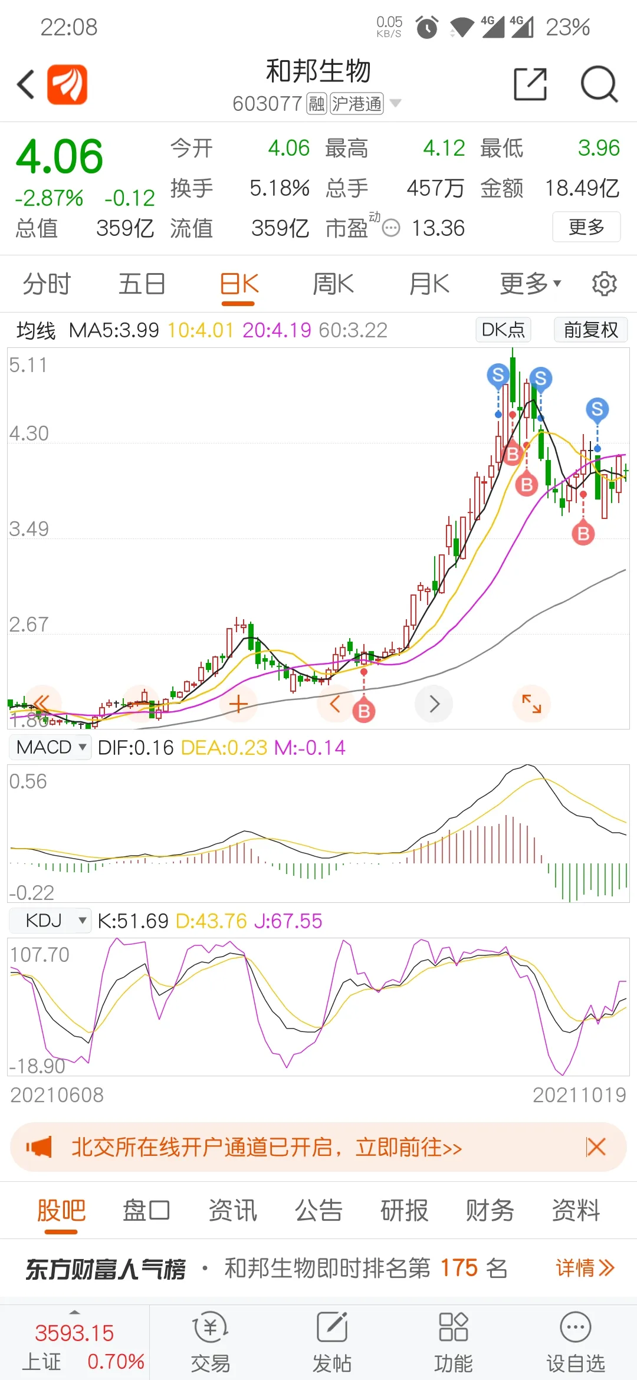Tap the 23% battery indicator
637x1380 pixels.
568,27
